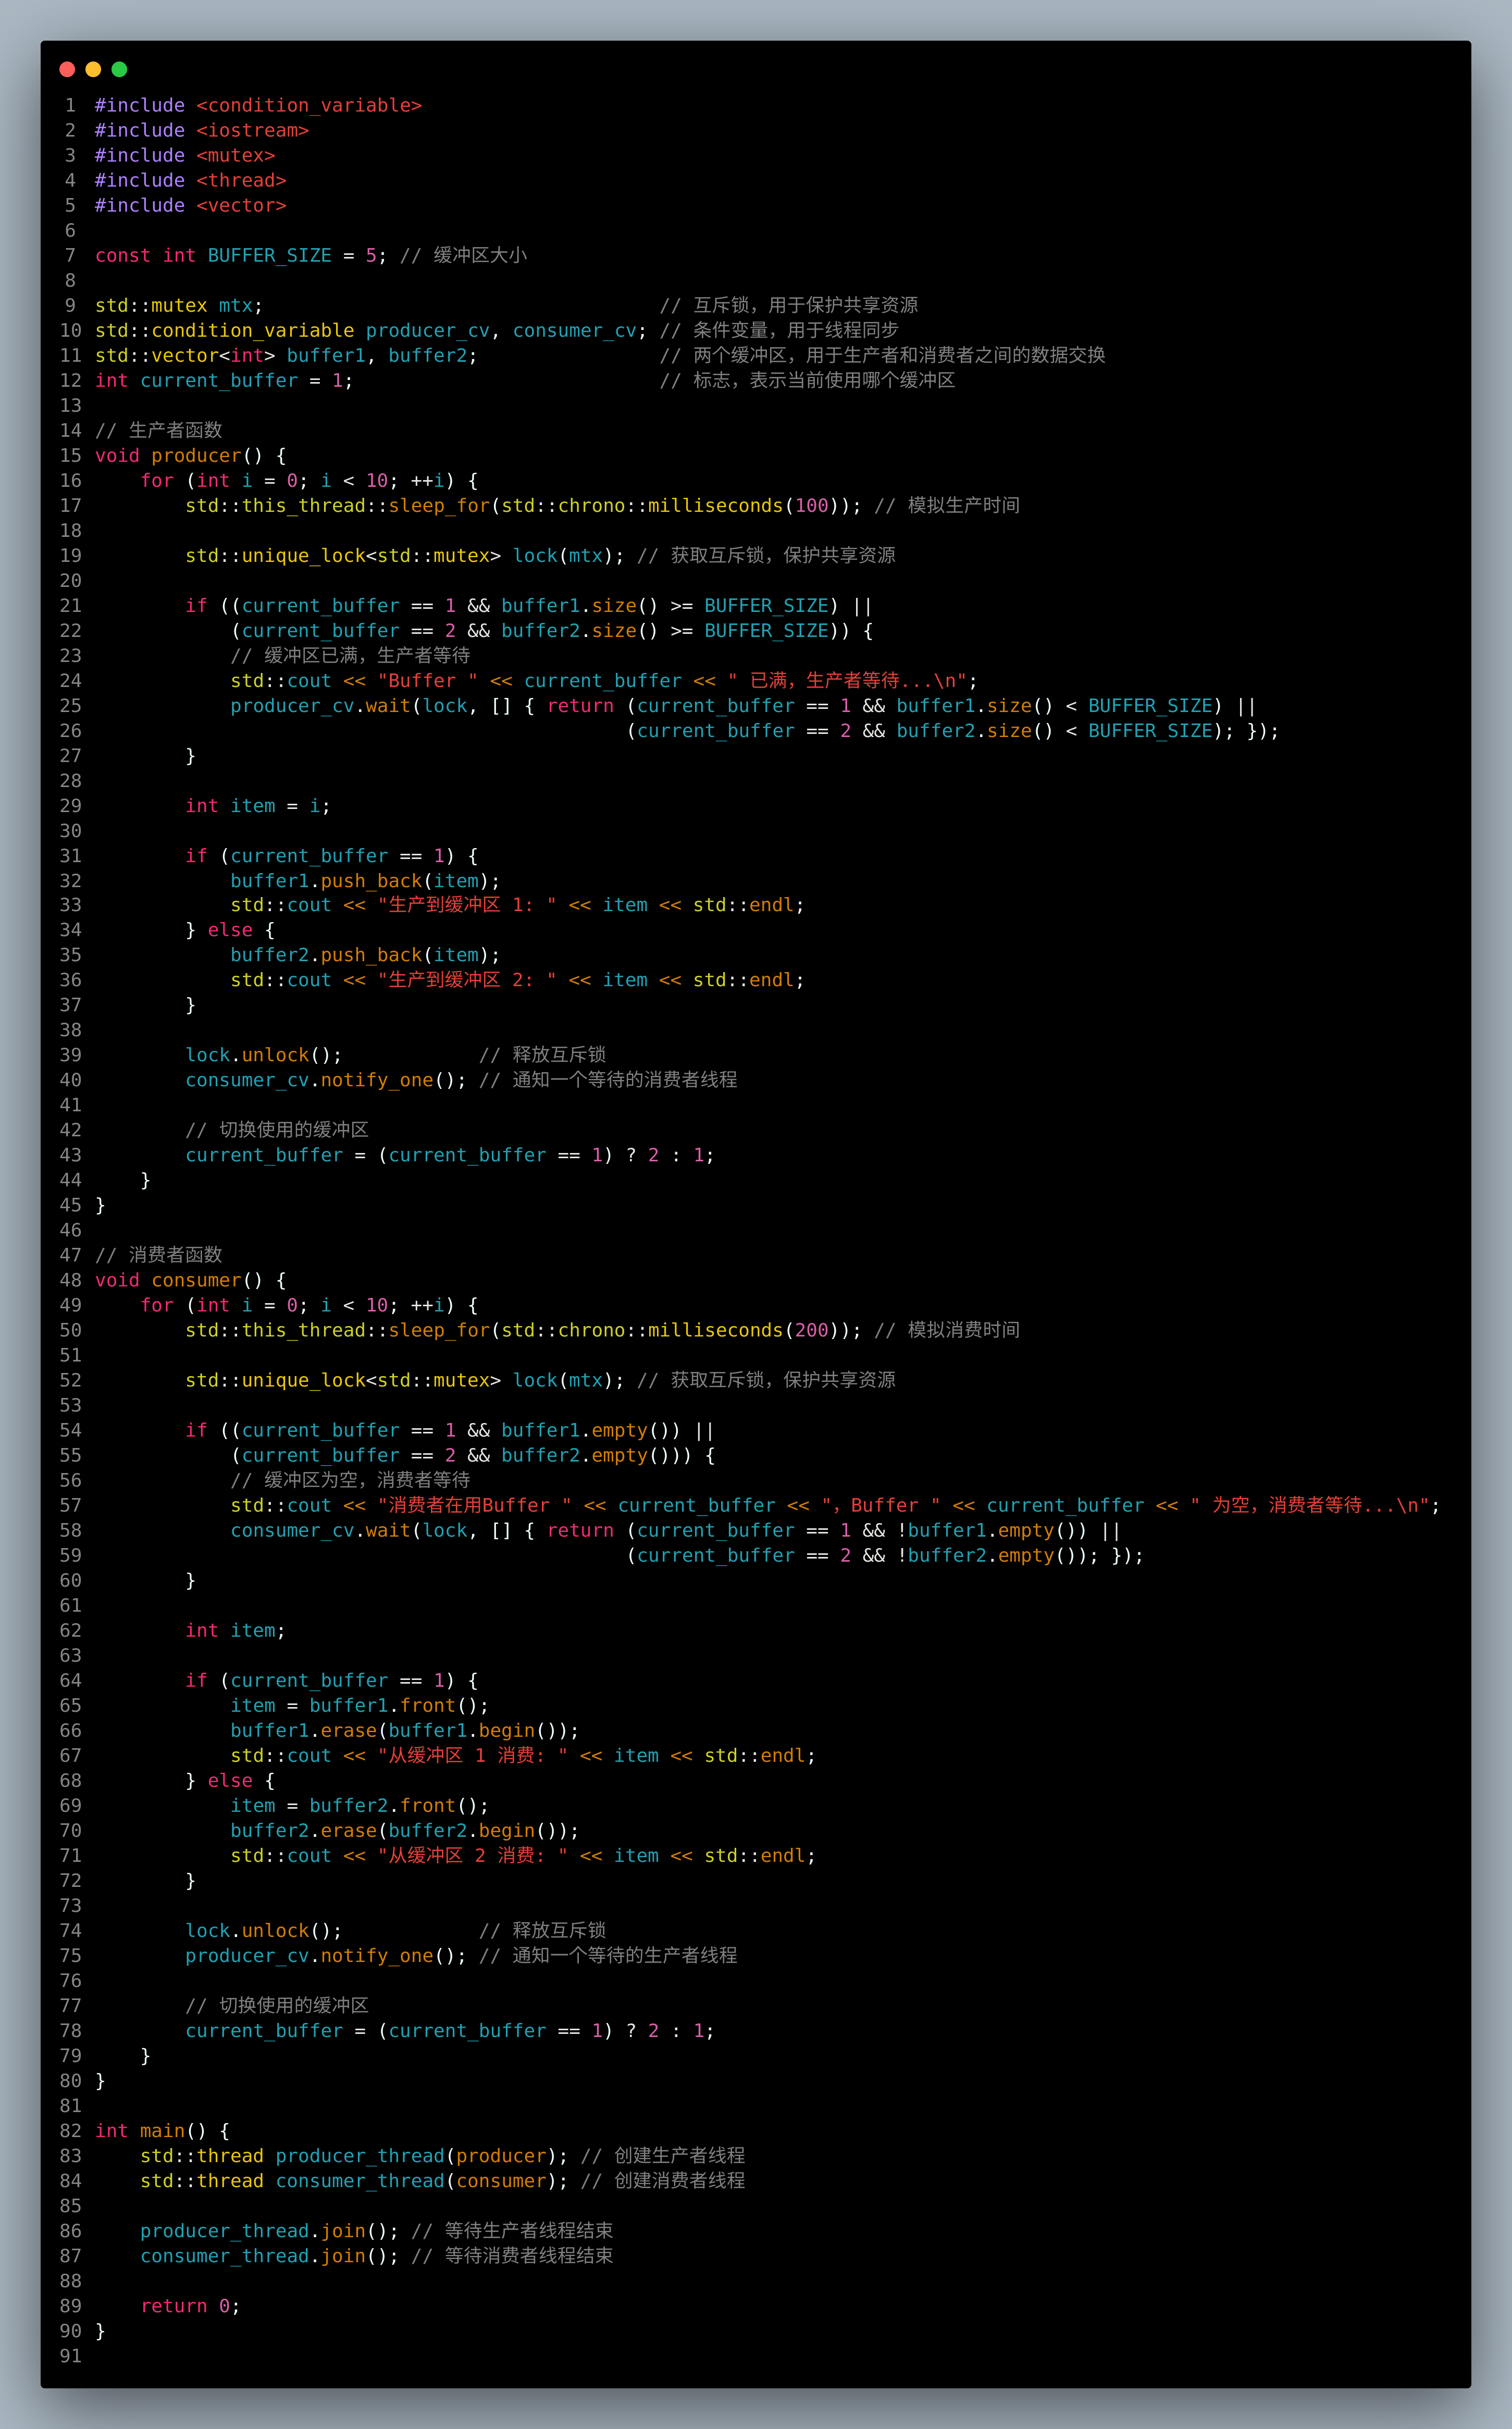
Task: Click the comment '生产者函数' on line 14
Action: pos(176,430)
